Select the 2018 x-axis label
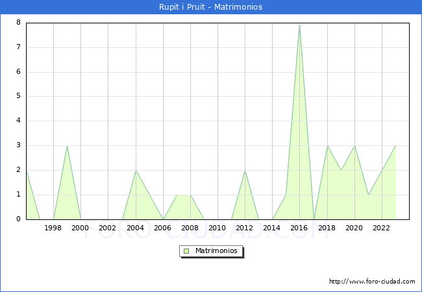The image size is (422, 292). click(327, 228)
